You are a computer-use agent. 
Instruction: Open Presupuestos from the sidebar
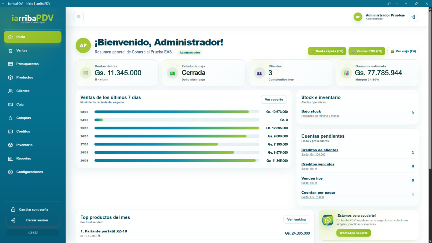[x=33, y=64]
